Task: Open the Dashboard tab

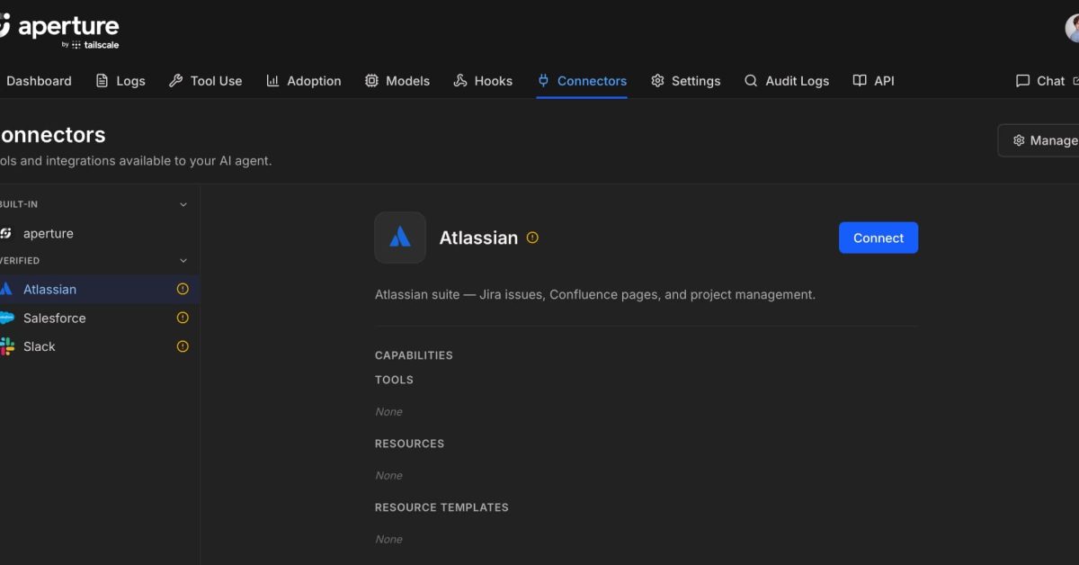Action: click(x=36, y=81)
